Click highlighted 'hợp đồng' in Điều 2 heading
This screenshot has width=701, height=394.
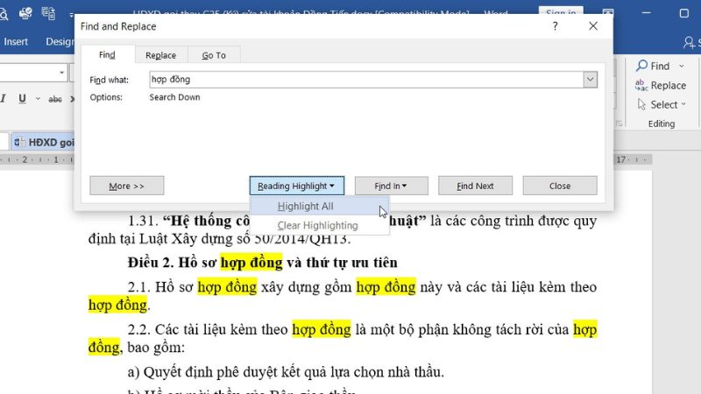251,262
